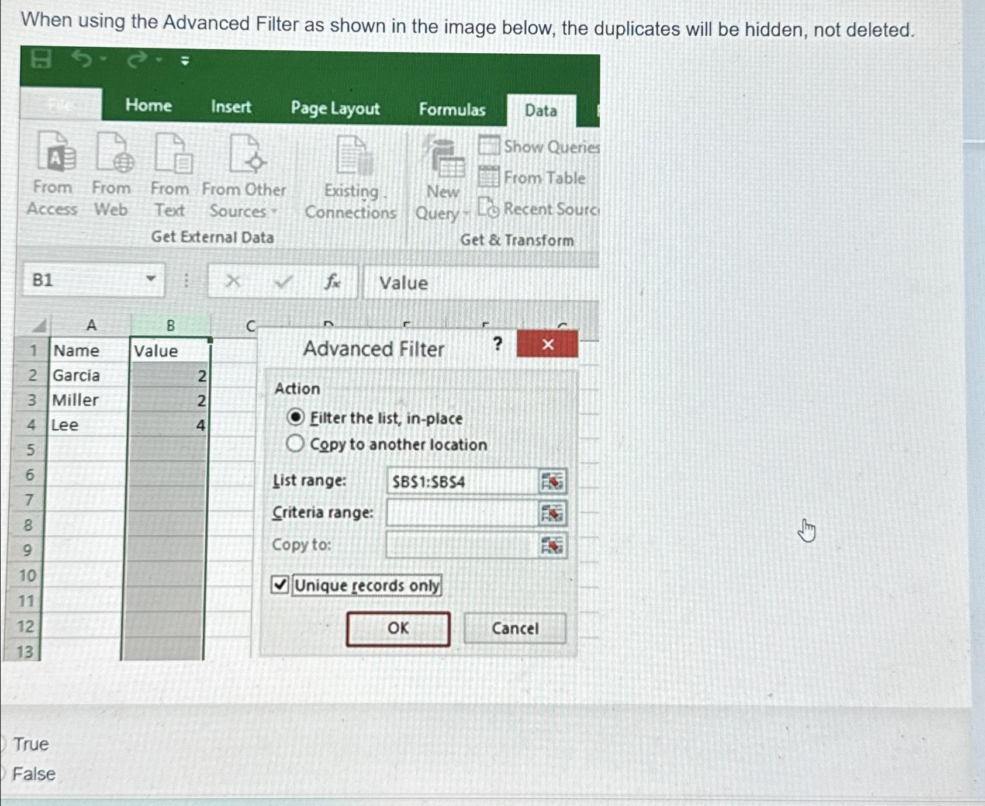Uncheck Unique records only

[x=280, y=584]
